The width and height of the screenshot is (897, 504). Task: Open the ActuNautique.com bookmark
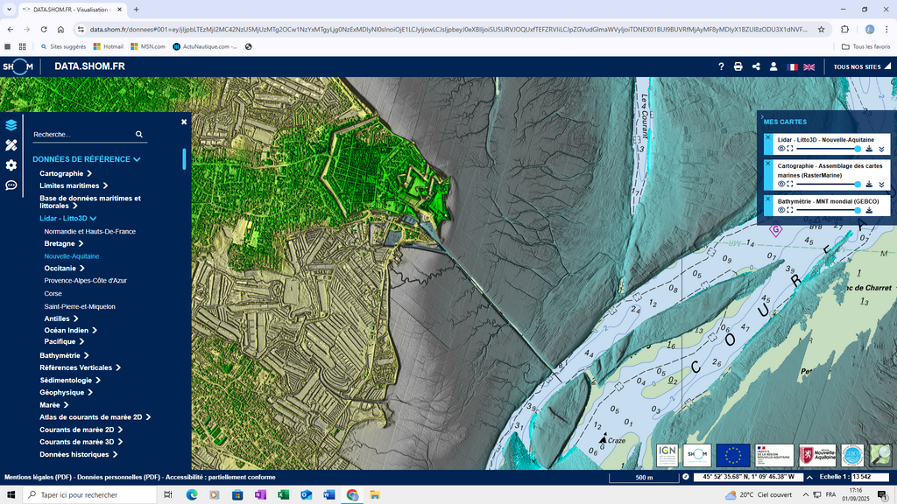pos(205,47)
